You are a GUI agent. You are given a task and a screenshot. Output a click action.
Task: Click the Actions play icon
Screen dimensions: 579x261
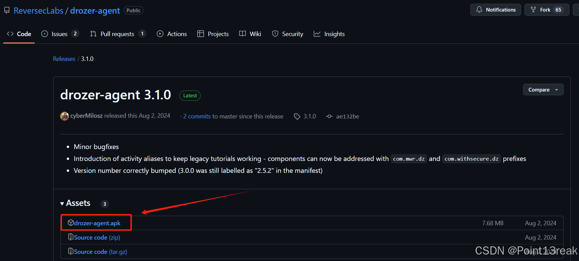tap(160, 34)
